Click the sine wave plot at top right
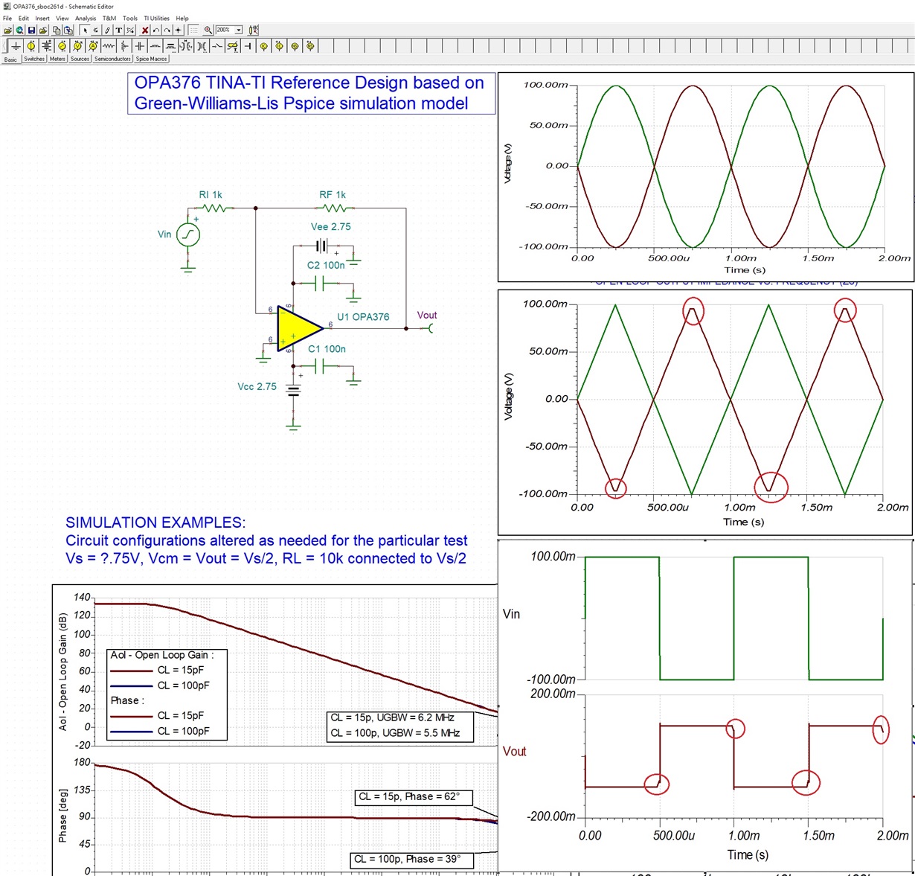The image size is (915, 876). 705,176
